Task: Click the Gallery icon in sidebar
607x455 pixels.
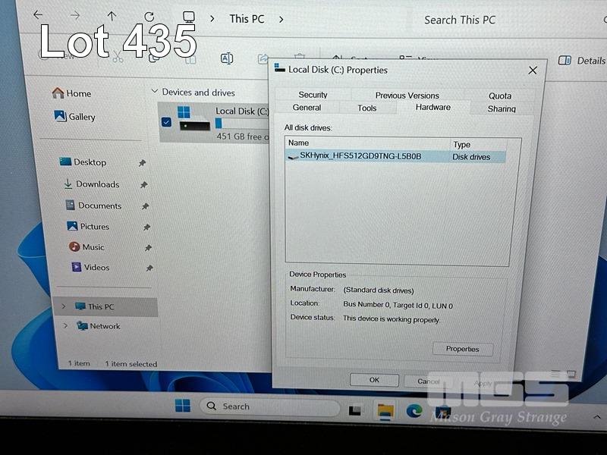Action: click(x=61, y=117)
